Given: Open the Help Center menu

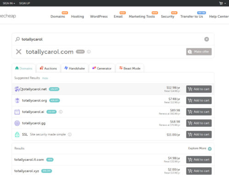Looking at the screenshot, I should pos(219,16).
